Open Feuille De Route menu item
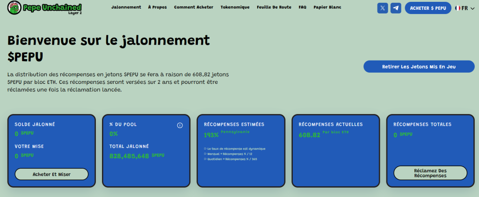This screenshot has width=479, height=197. click(274, 7)
